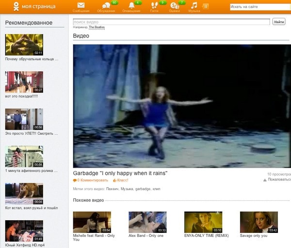Click title Кот встал, взял ружьё и пошёл
The height and width of the screenshot is (248, 291).
(x=32, y=208)
